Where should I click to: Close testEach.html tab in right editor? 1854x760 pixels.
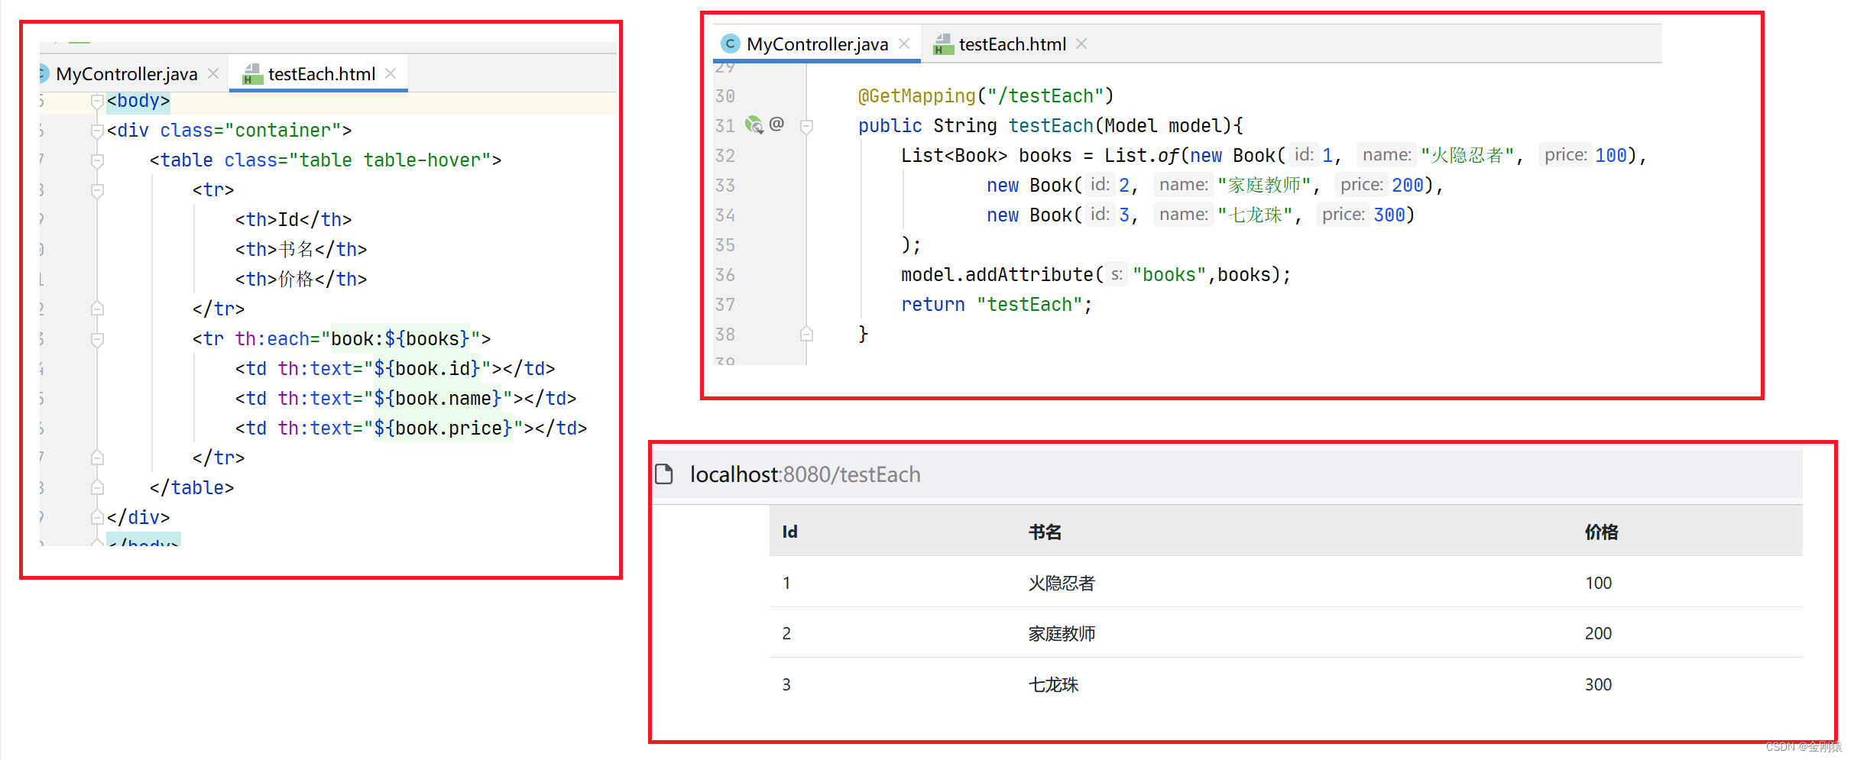pyautogui.click(x=1081, y=44)
